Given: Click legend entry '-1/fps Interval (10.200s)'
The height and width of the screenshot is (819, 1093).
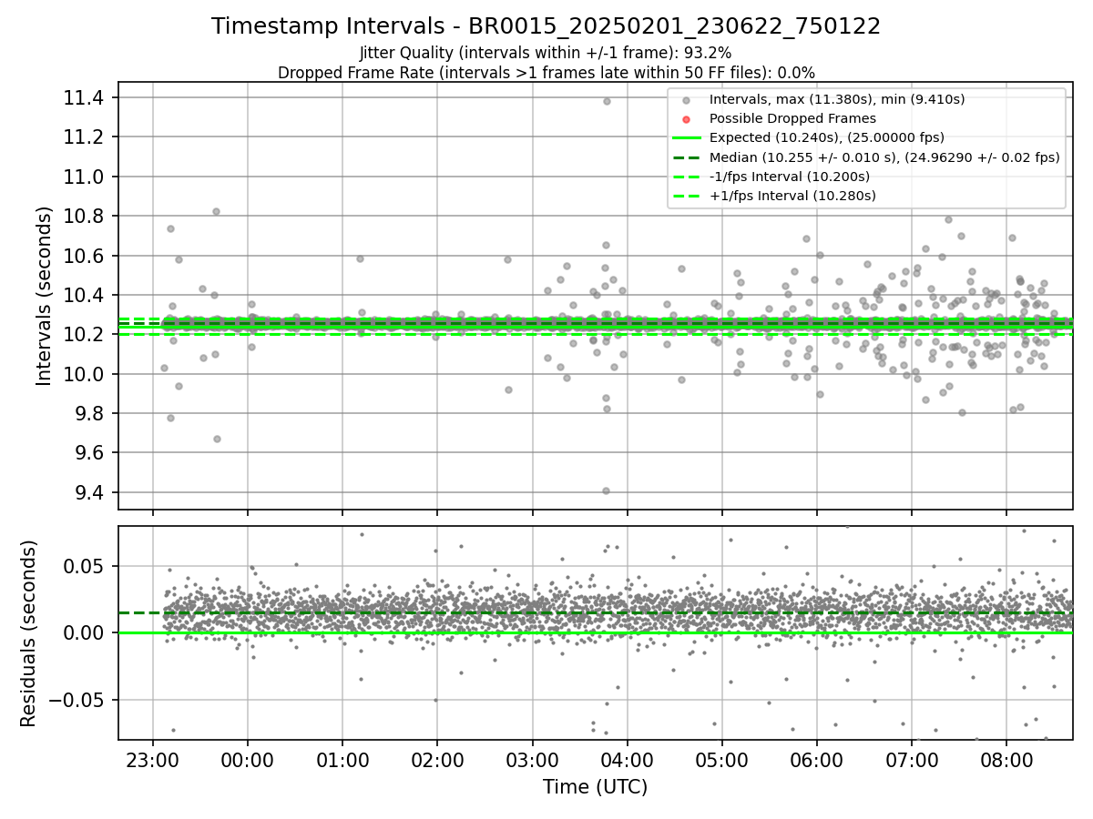Looking at the screenshot, I should [x=790, y=177].
